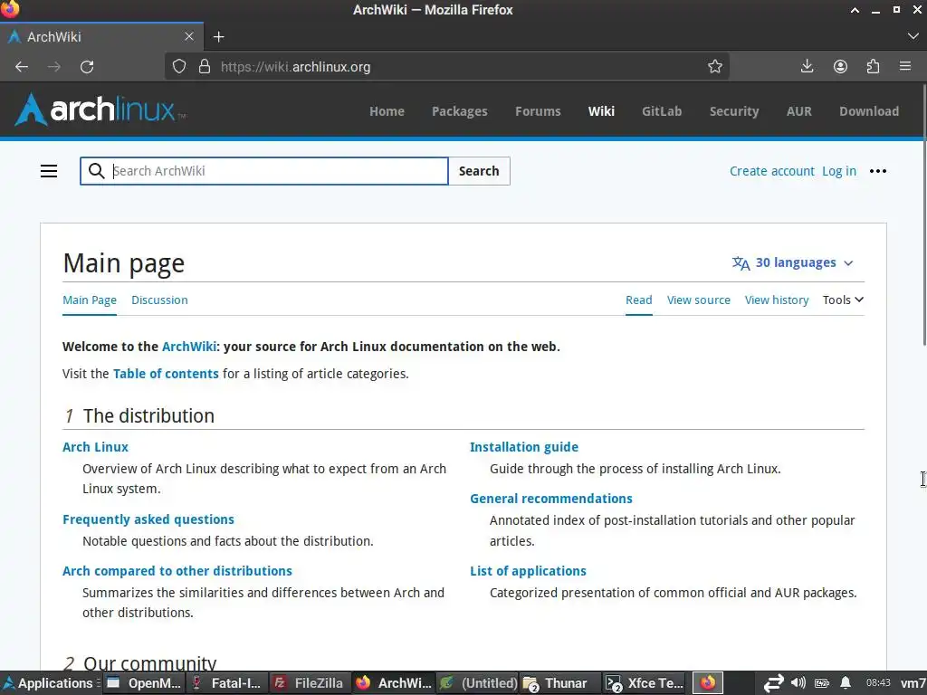Switch to the FileZilla taskbar window
This screenshot has height=695, width=927.
pos(310,683)
